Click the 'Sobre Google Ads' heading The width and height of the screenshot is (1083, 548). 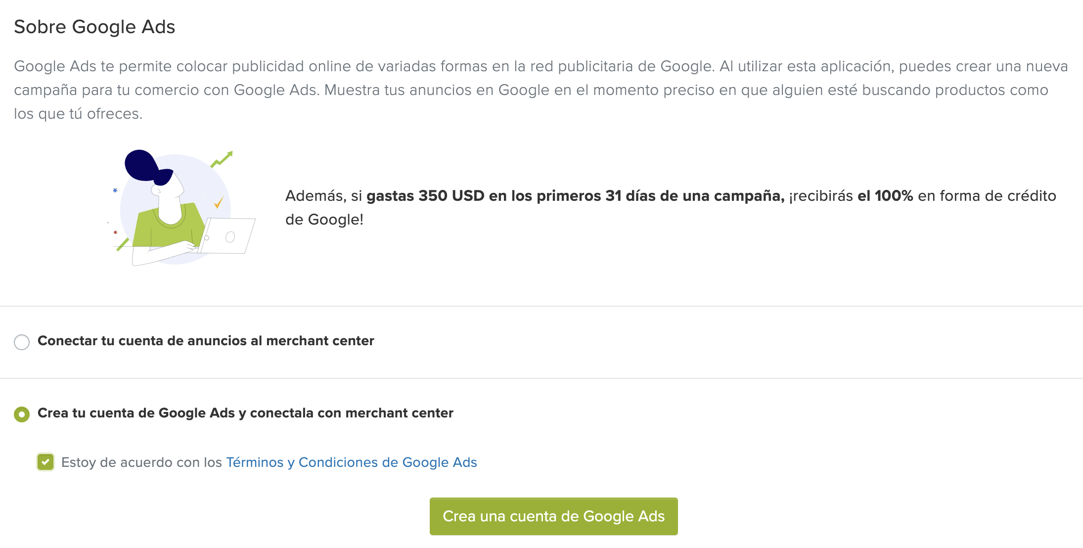coord(94,27)
